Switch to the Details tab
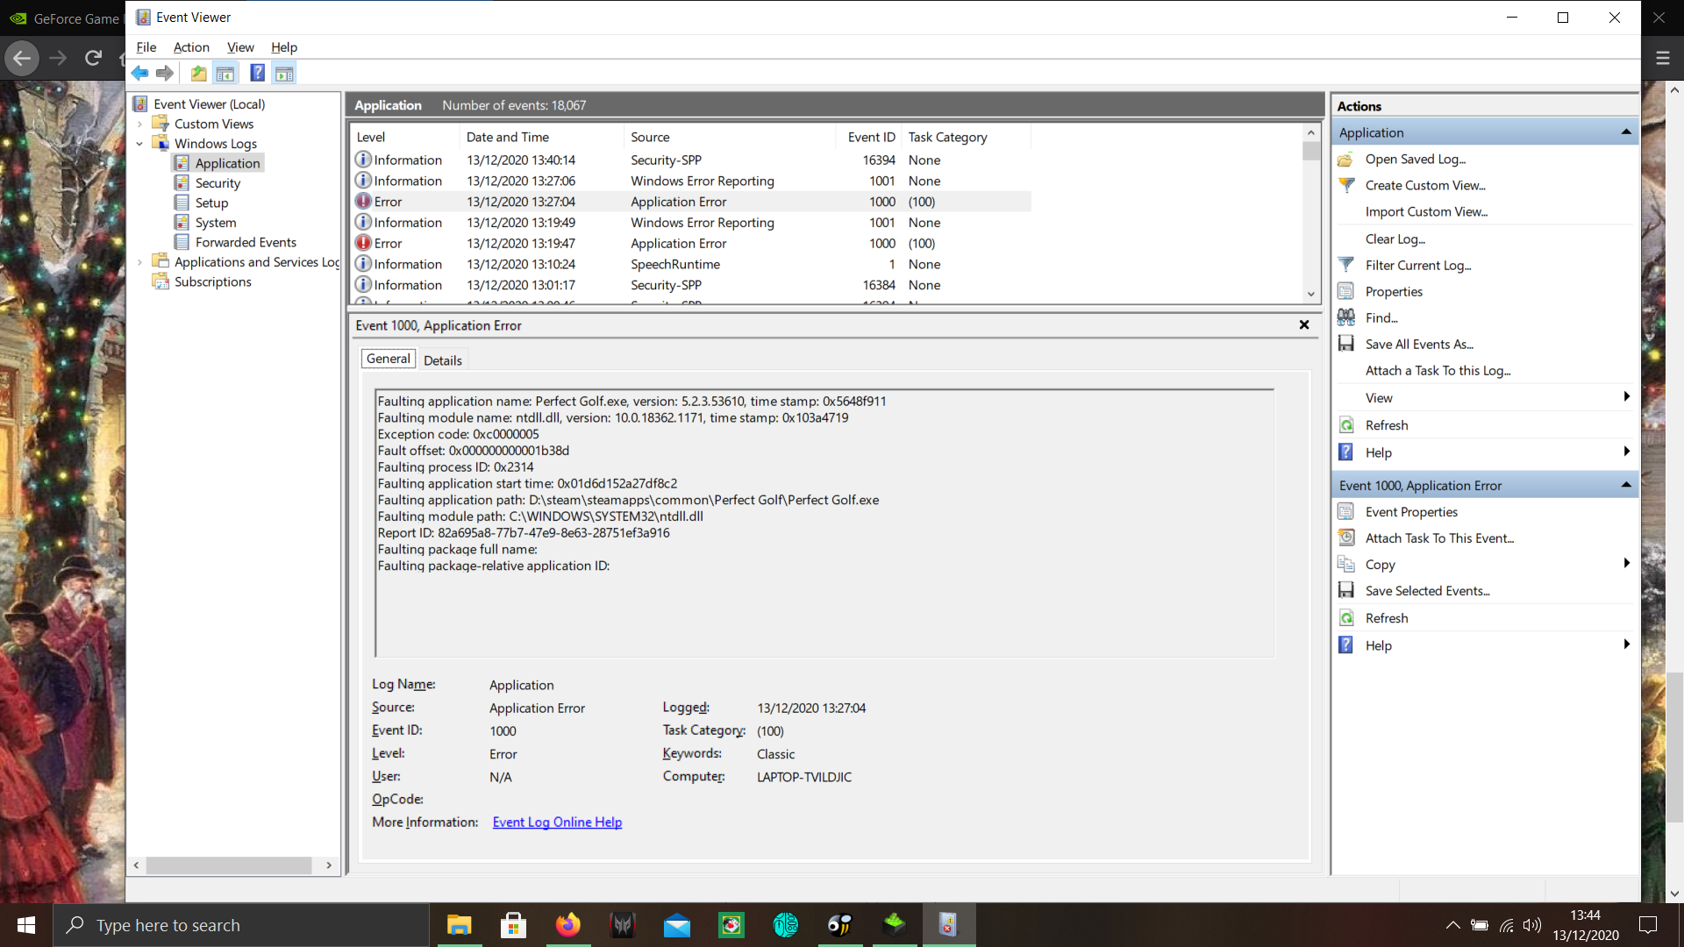This screenshot has height=947, width=1684. click(x=442, y=360)
